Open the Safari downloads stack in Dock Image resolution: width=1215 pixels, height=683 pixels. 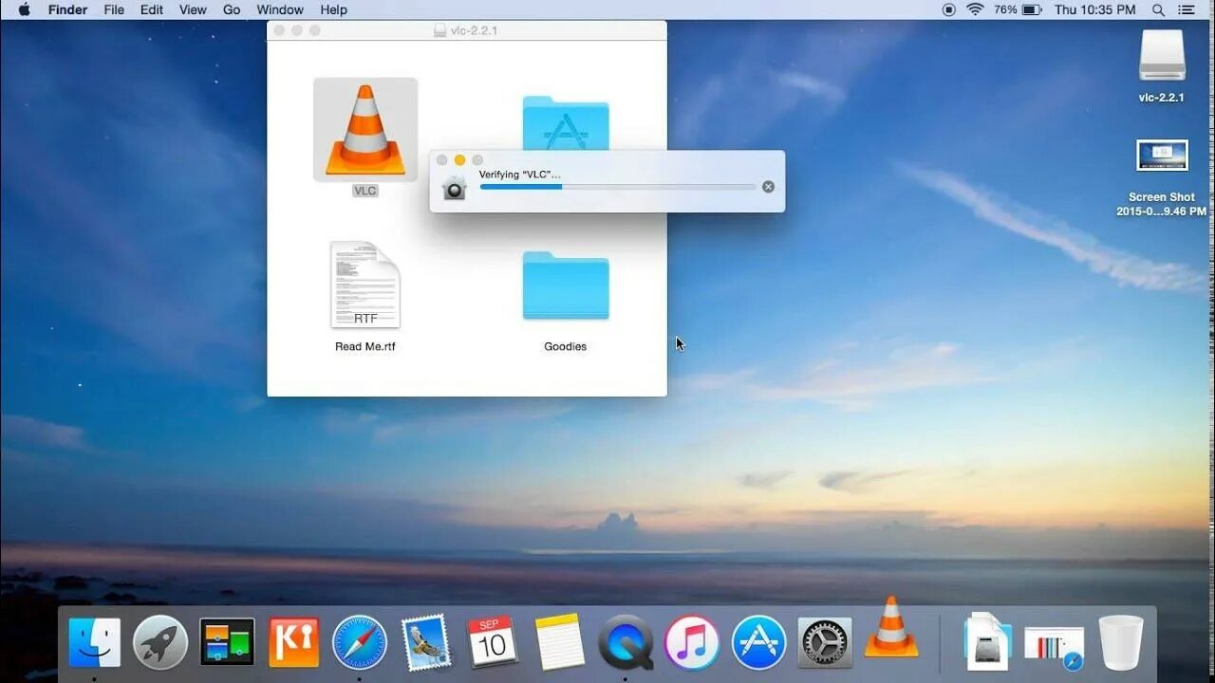[x=1055, y=648]
